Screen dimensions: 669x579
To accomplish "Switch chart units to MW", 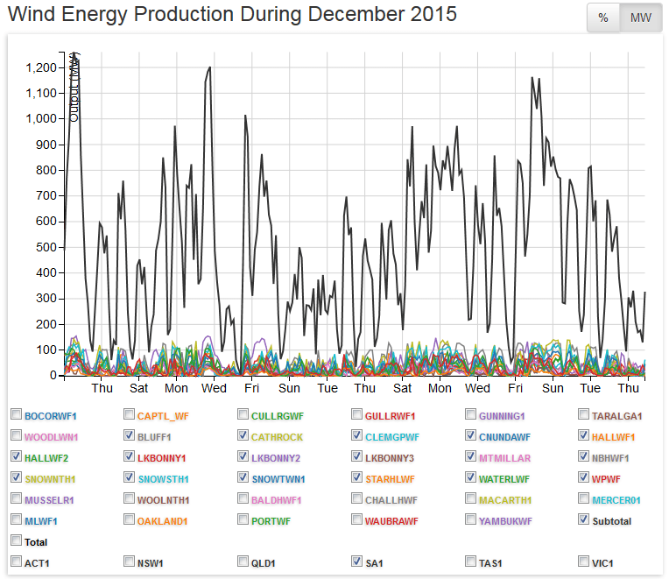I will tap(640, 18).
